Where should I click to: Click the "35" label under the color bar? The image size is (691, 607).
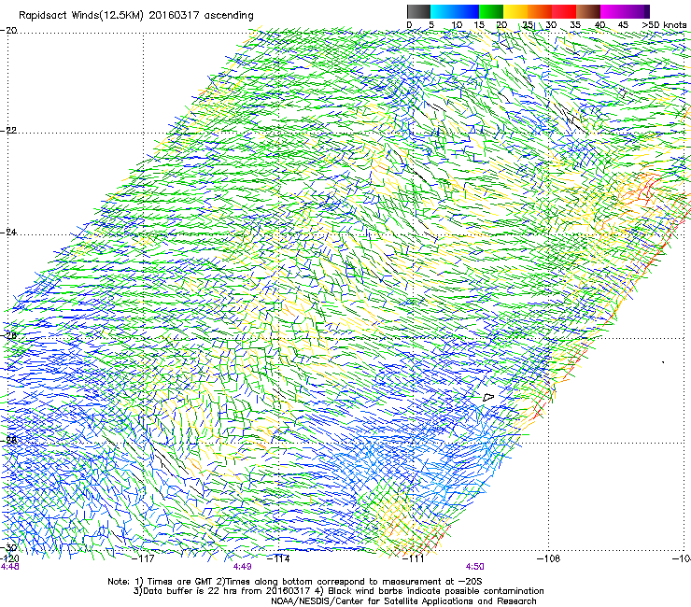pos(574,25)
